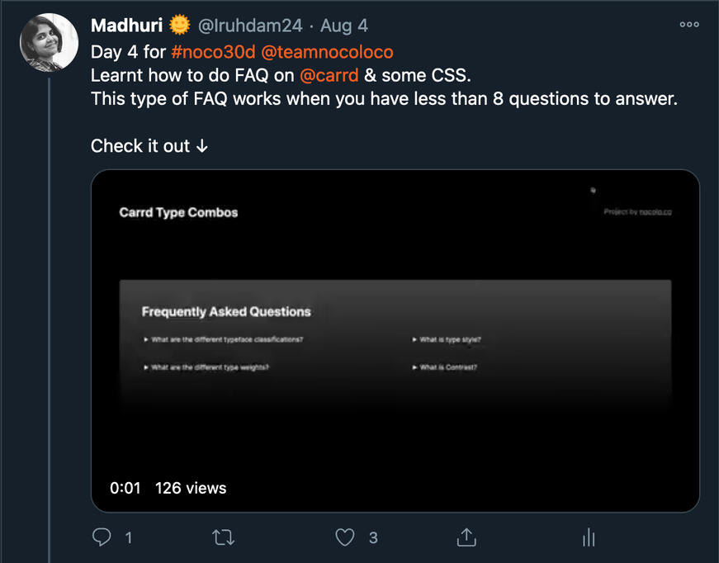Open the reply icon on the tweet
This screenshot has width=719, height=563.
point(101,537)
